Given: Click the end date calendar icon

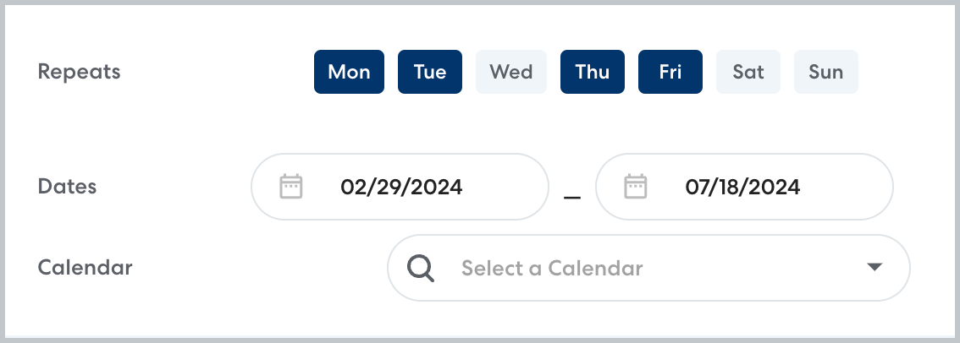Looking at the screenshot, I should 636,186.
